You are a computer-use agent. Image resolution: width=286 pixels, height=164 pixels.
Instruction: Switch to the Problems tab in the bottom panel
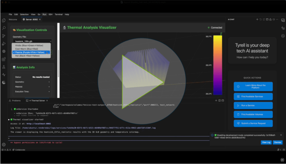pos(16,101)
